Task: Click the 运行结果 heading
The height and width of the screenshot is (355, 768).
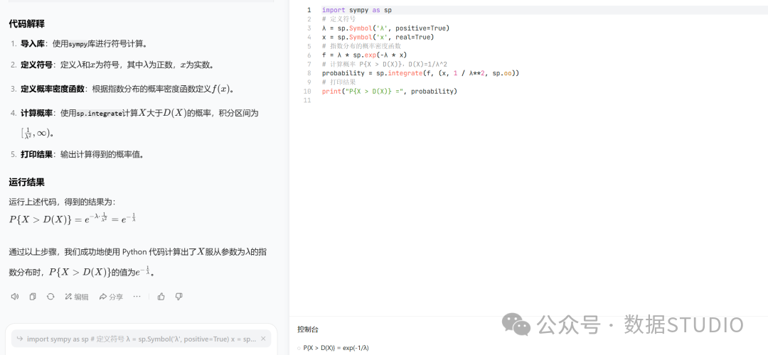Action: pyautogui.click(x=27, y=182)
